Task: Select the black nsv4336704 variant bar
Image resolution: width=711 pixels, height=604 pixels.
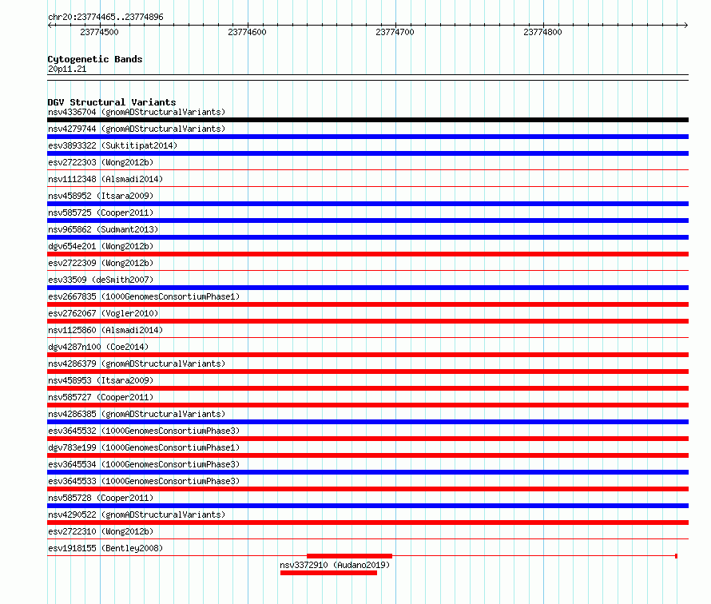Action: [367, 120]
